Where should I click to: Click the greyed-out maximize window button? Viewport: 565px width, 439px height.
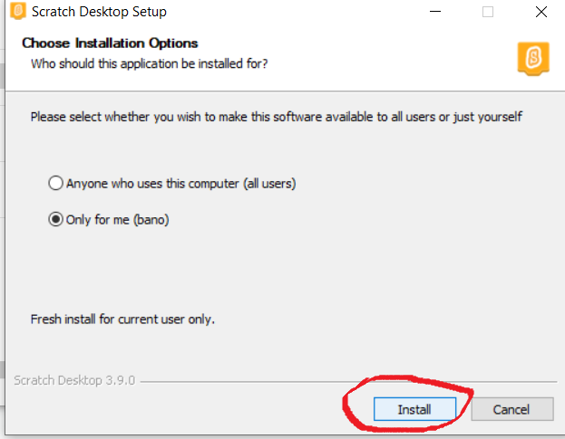(x=488, y=12)
